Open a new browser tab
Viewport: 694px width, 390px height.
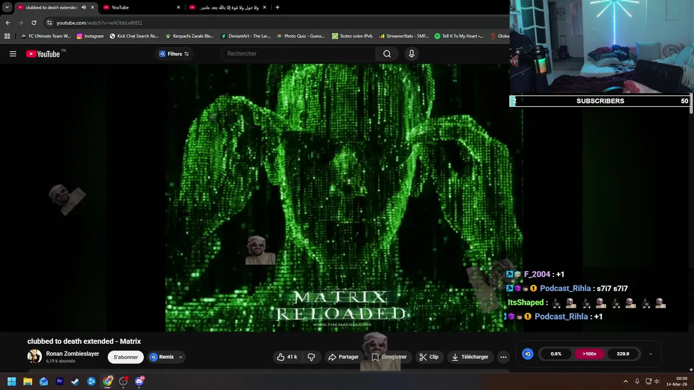click(x=278, y=8)
